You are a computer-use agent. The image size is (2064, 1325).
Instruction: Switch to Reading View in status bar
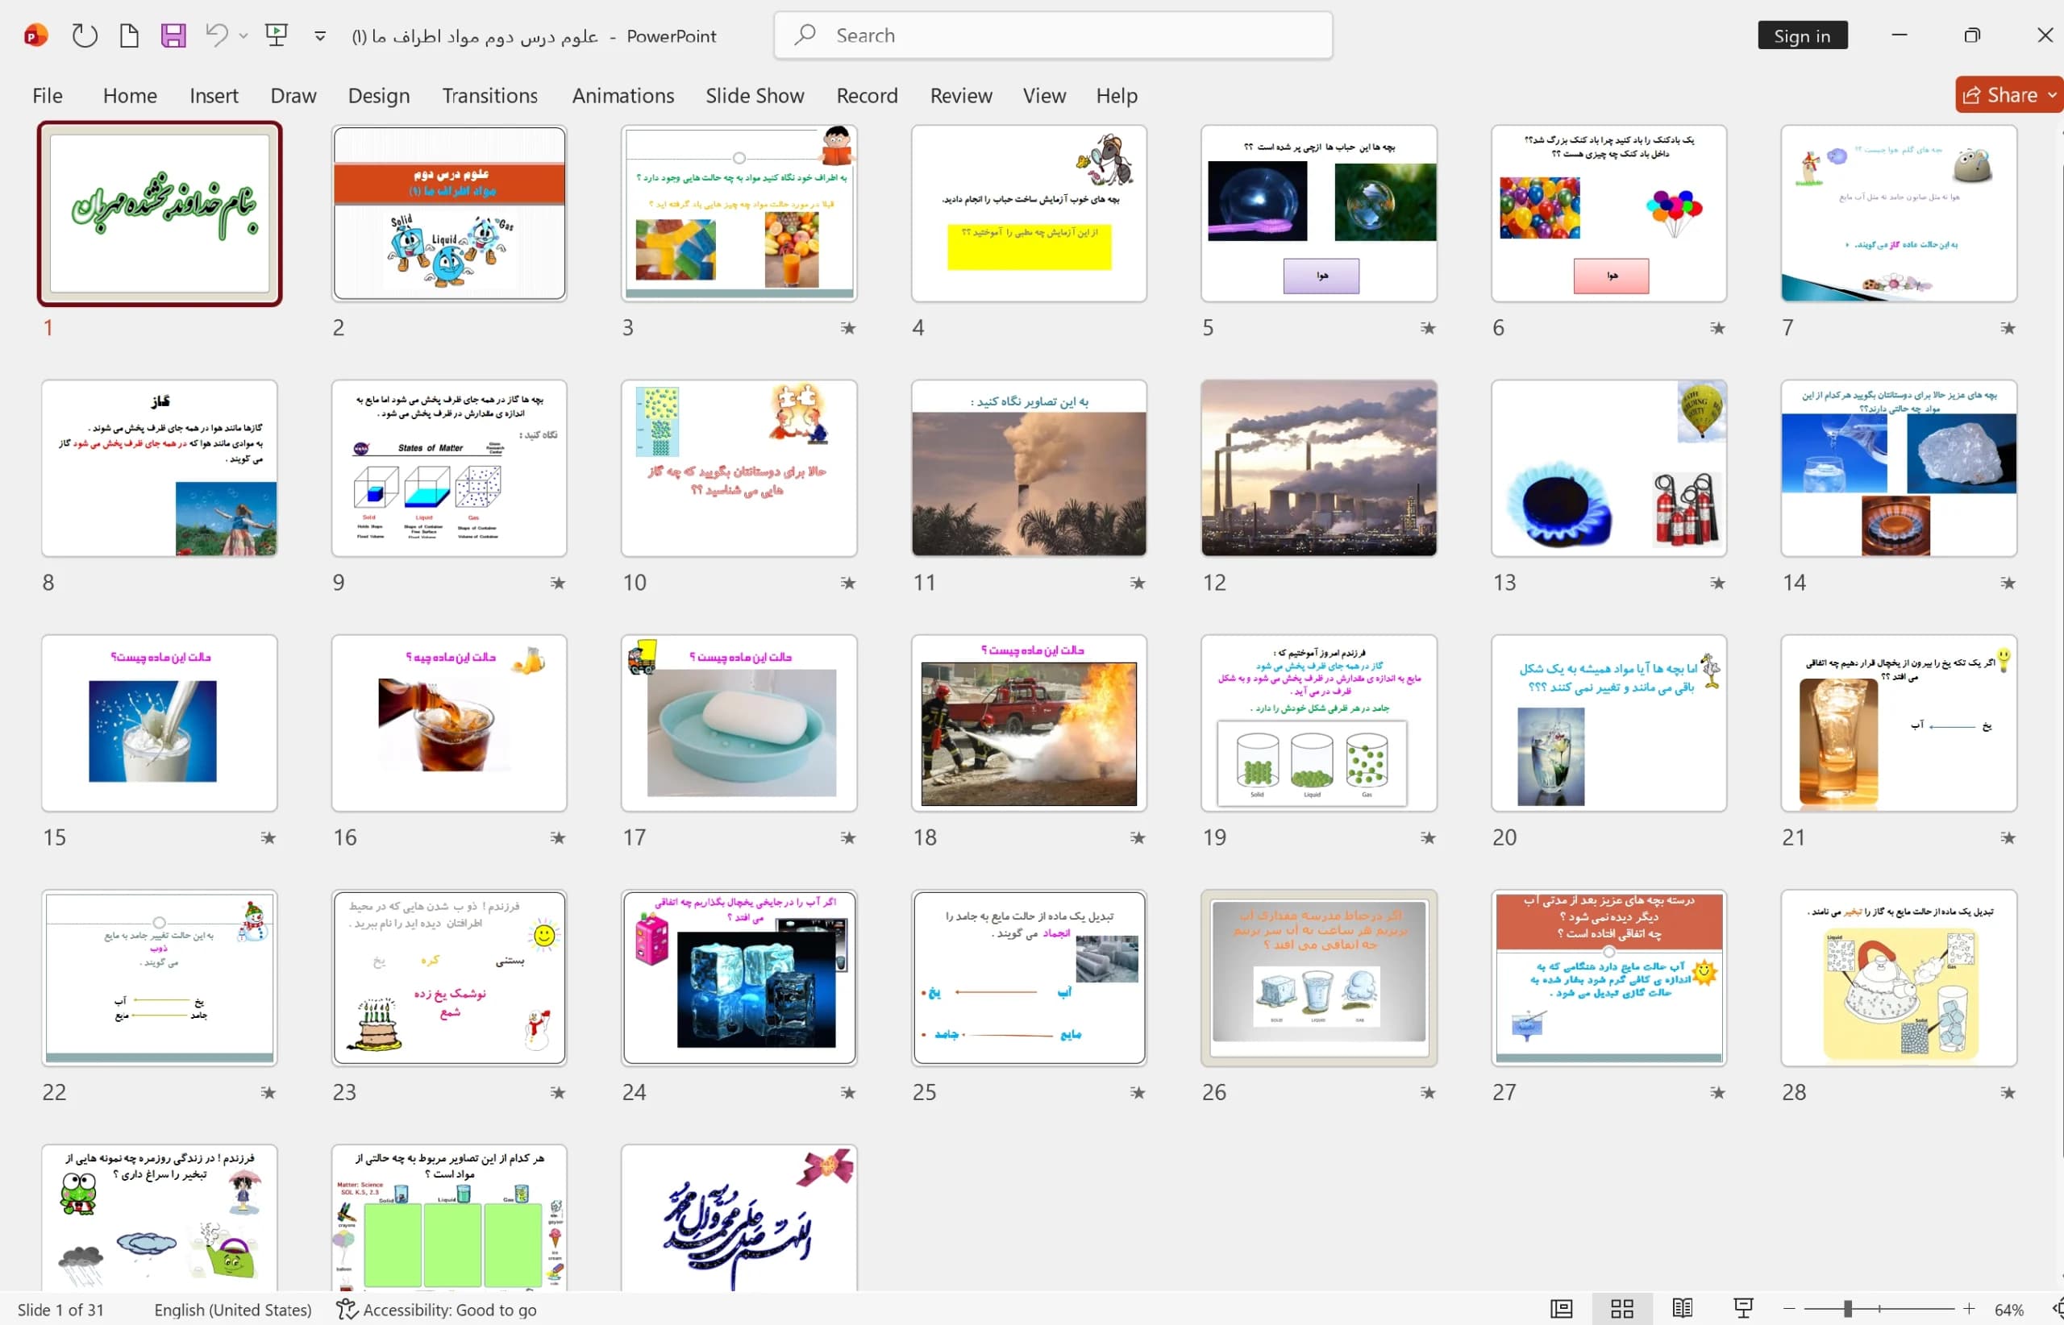pos(1683,1309)
